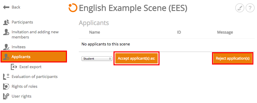Screen dimensions: 257x103
Task: Open the edit pencil icon at top right
Action: point(240,8)
